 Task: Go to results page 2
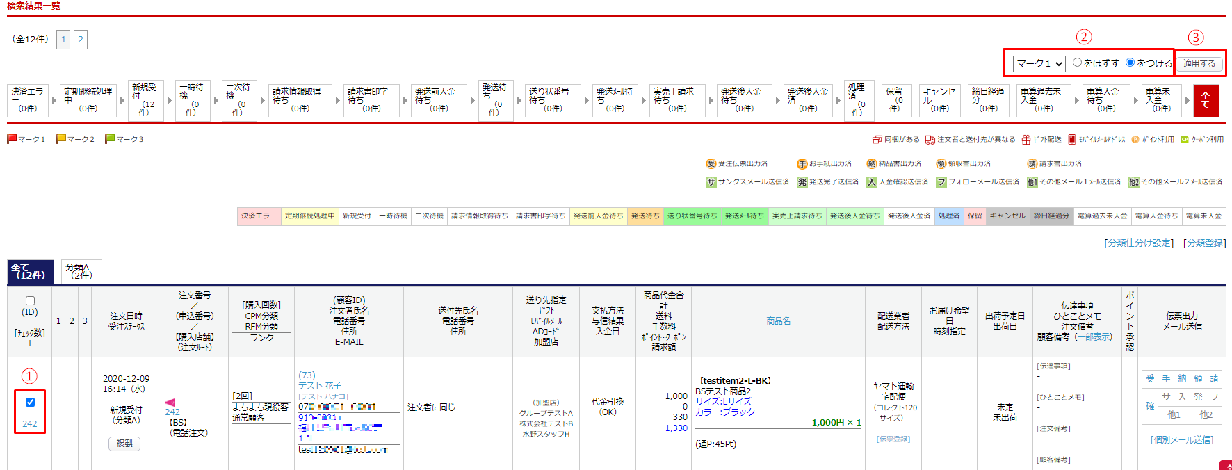coord(81,40)
